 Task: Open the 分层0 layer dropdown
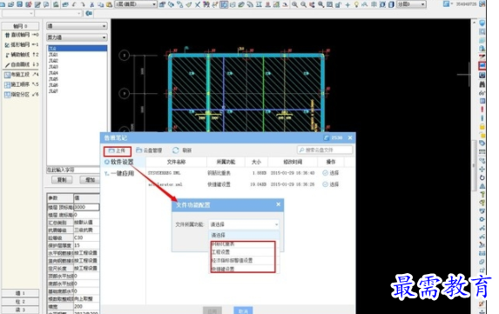click(411, 4)
